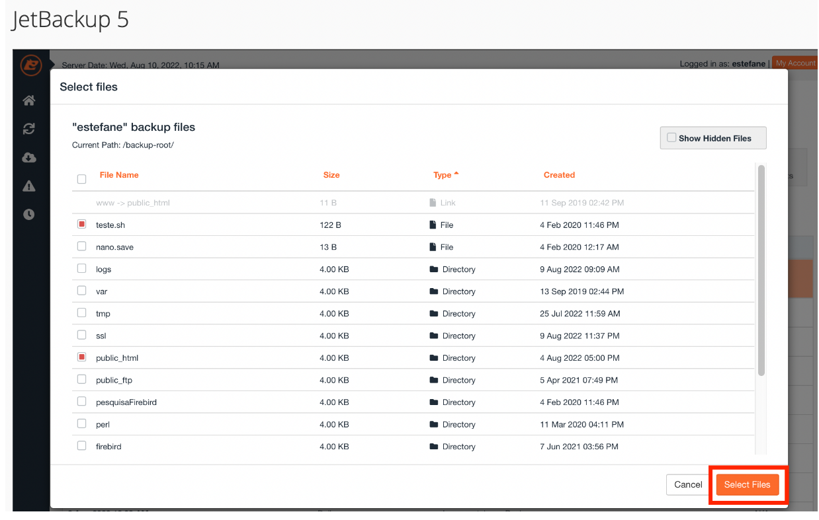819x520 pixels.
Task: Click the public_ftp directory name
Action: pyautogui.click(x=114, y=380)
